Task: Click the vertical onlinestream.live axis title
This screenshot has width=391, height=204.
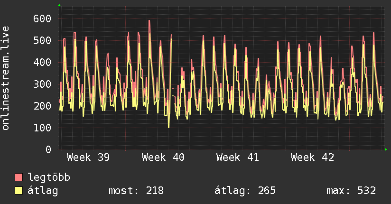Action: pos(6,78)
